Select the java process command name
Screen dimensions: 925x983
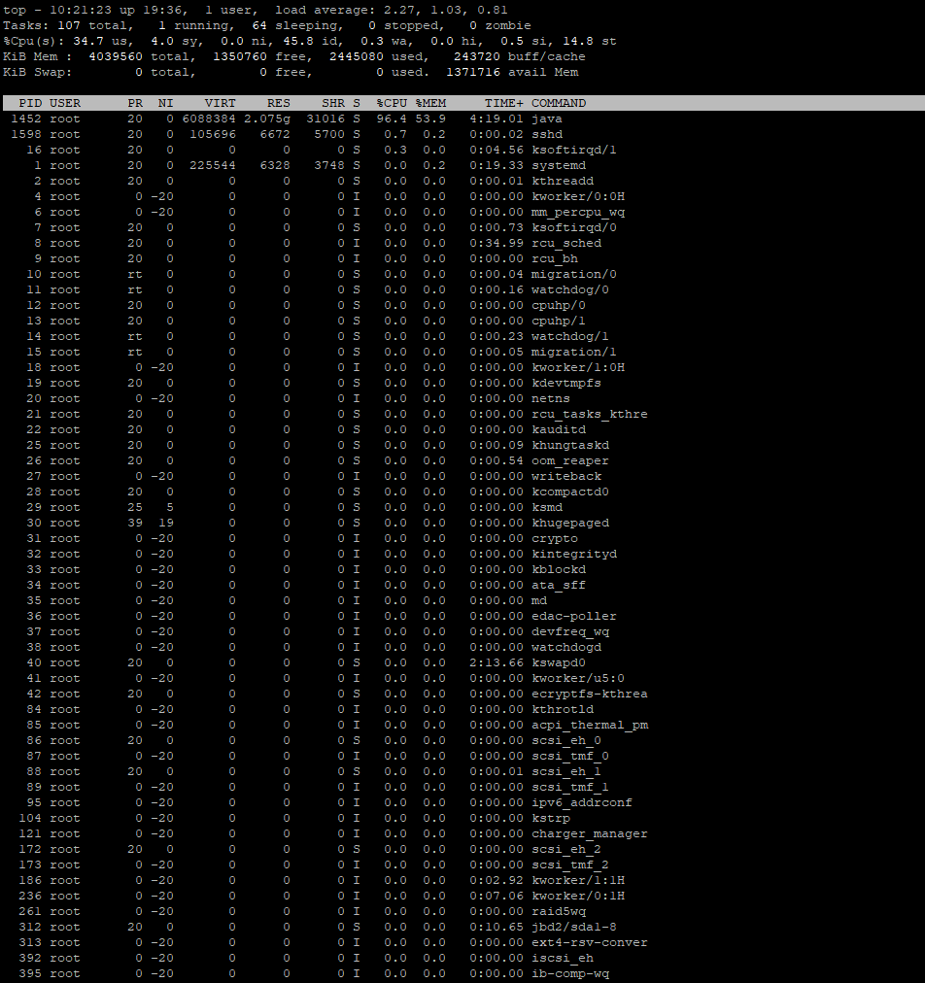point(546,119)
